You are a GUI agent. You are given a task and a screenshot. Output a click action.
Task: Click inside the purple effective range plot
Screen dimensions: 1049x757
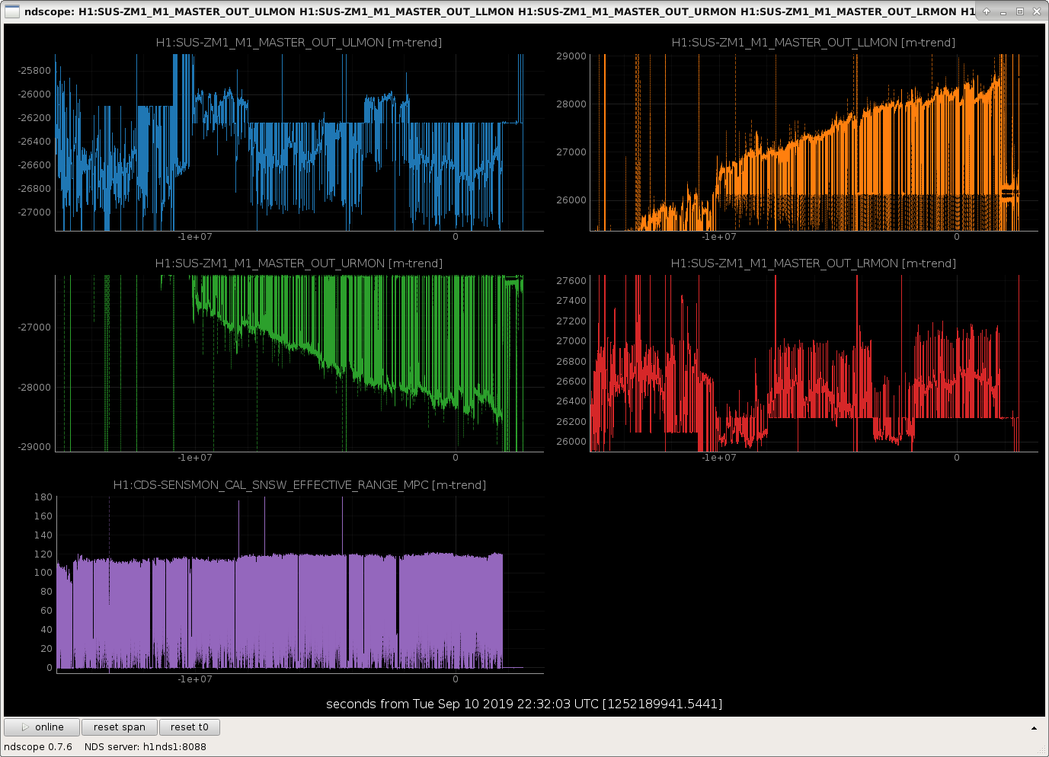click(x=299, y=584)
